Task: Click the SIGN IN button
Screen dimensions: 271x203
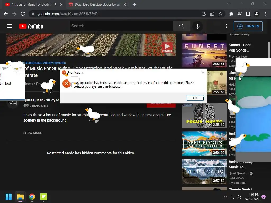Action: point(248,26)
